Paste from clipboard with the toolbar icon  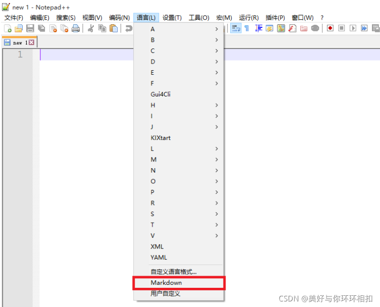click(114, 28)
